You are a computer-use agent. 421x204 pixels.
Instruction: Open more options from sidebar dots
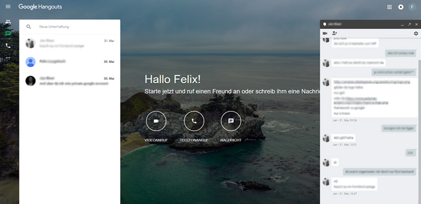pos(8,58)
